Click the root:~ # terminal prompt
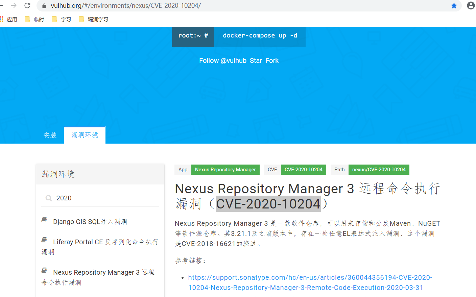The image size is (476, 297). (x=193, y=35)
